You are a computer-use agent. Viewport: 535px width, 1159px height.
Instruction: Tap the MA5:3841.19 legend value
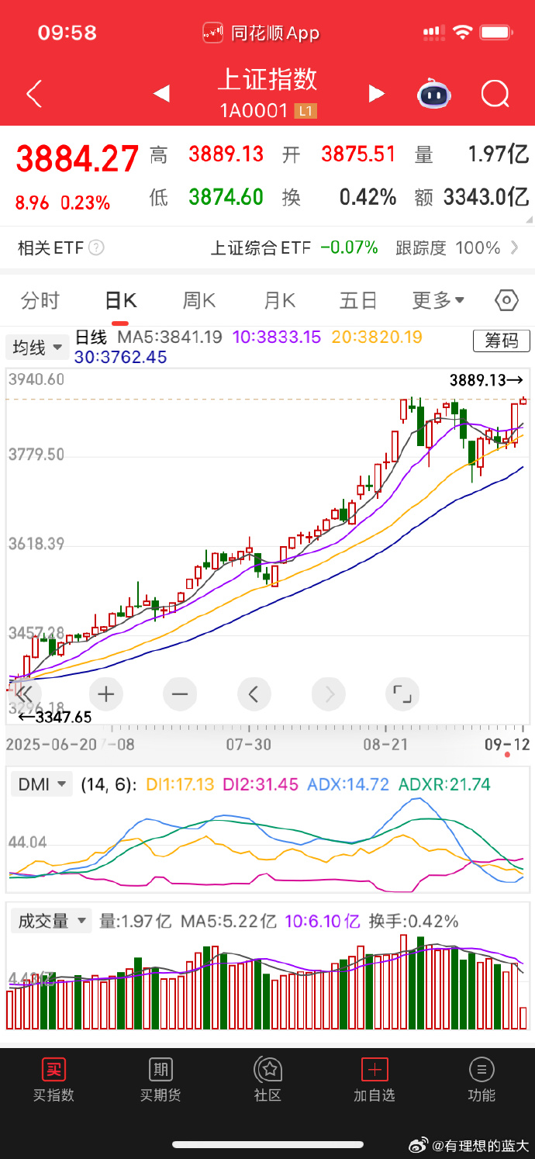point(170,337)
